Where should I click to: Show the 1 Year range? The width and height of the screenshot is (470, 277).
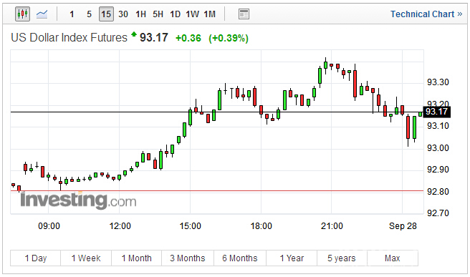pyautogui.click(x=292, y=258)
